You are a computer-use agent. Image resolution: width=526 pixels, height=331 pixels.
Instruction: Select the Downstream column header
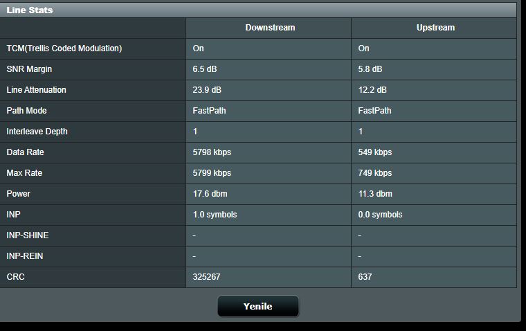(270, 28)
